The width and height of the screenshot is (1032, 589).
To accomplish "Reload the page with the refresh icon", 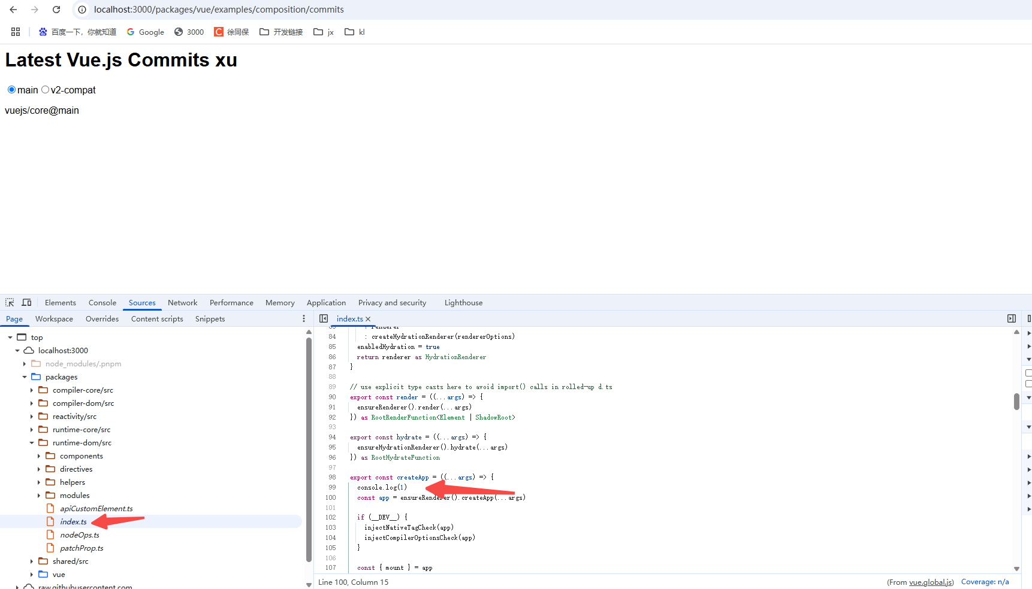I will (x=56, y=10).
